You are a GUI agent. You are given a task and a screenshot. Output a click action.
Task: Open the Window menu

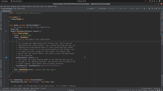pos(50,6)
